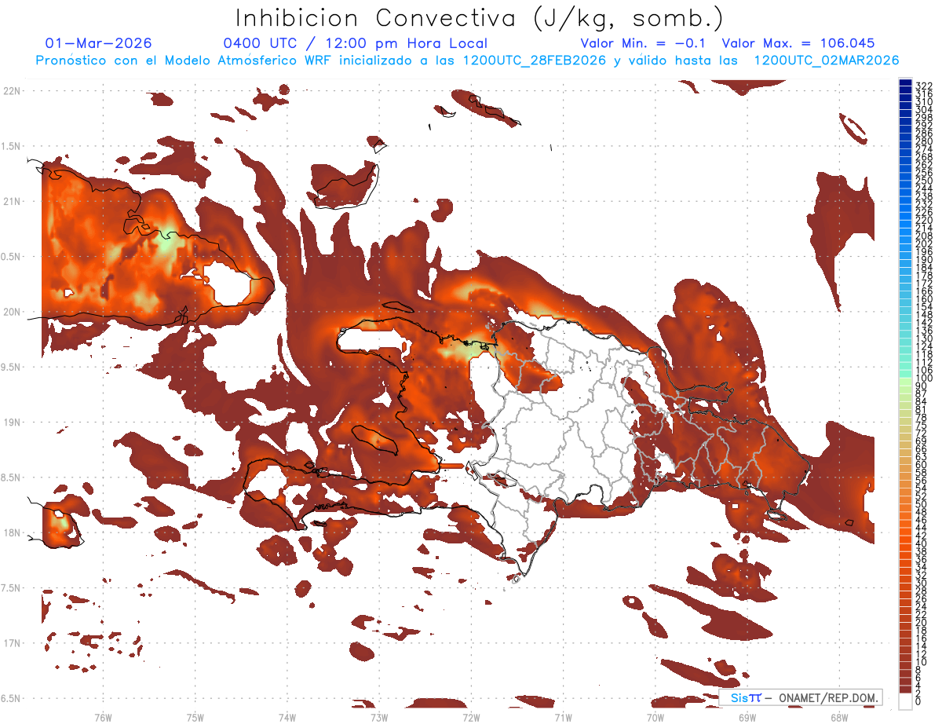Image resolution: width=942 pixels, height=728 pixels.
Task: Click the "76W" longitude label
Action: [x=103, y=717]
